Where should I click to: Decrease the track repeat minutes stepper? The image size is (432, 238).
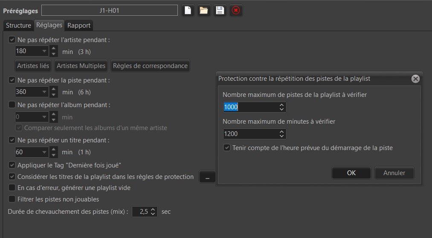point(54,95)
